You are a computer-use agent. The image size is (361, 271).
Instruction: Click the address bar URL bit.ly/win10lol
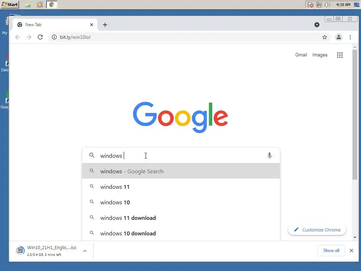click(x=75, y=37)
